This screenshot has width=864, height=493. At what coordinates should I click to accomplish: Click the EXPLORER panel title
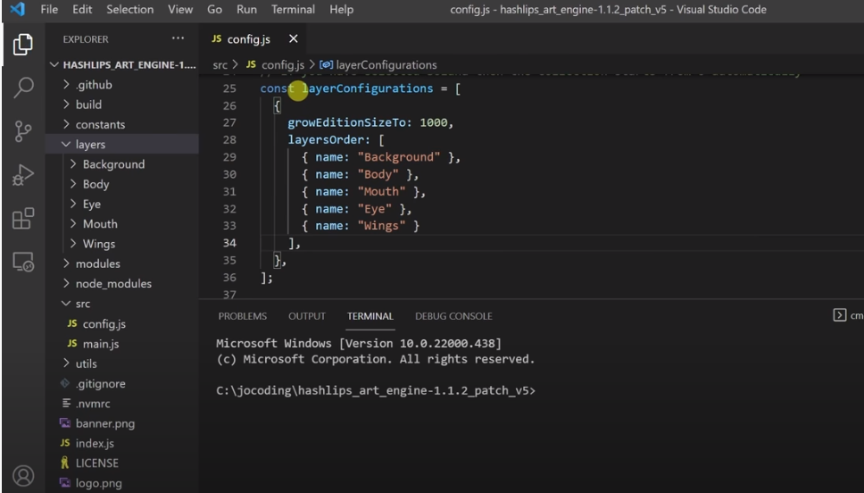click(x=86, y=39)
